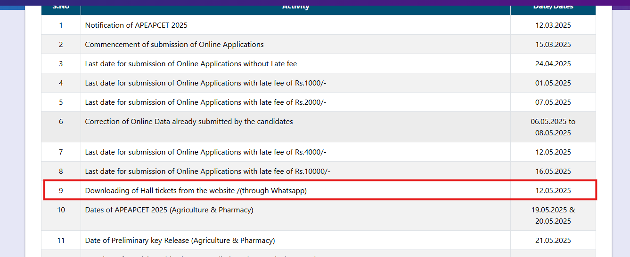Click the Activity column header
Viewport: 630px width, 257px height.
pyautogui.click(x=295, y=7)
